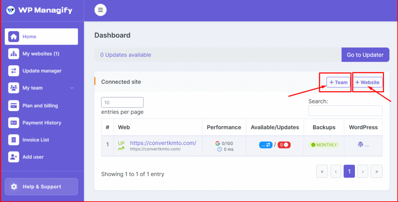Go to last page with » button
The height and width of the screenshot is (202, 398).
(376, 171)
